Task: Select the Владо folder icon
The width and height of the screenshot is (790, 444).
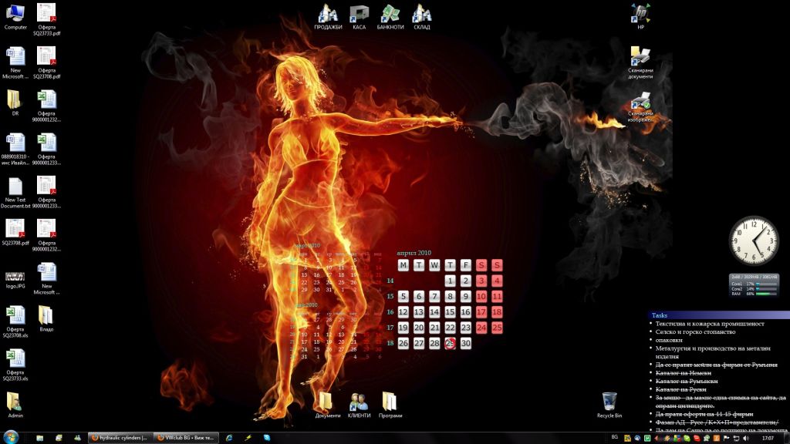Action: point(46,315)
